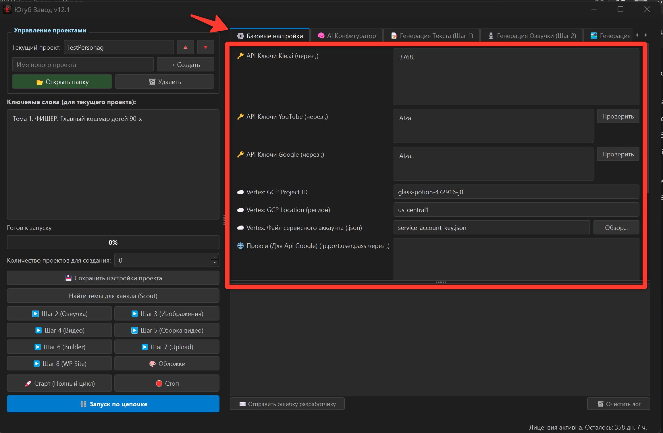Click the Удалить project button

coord(165,82)
